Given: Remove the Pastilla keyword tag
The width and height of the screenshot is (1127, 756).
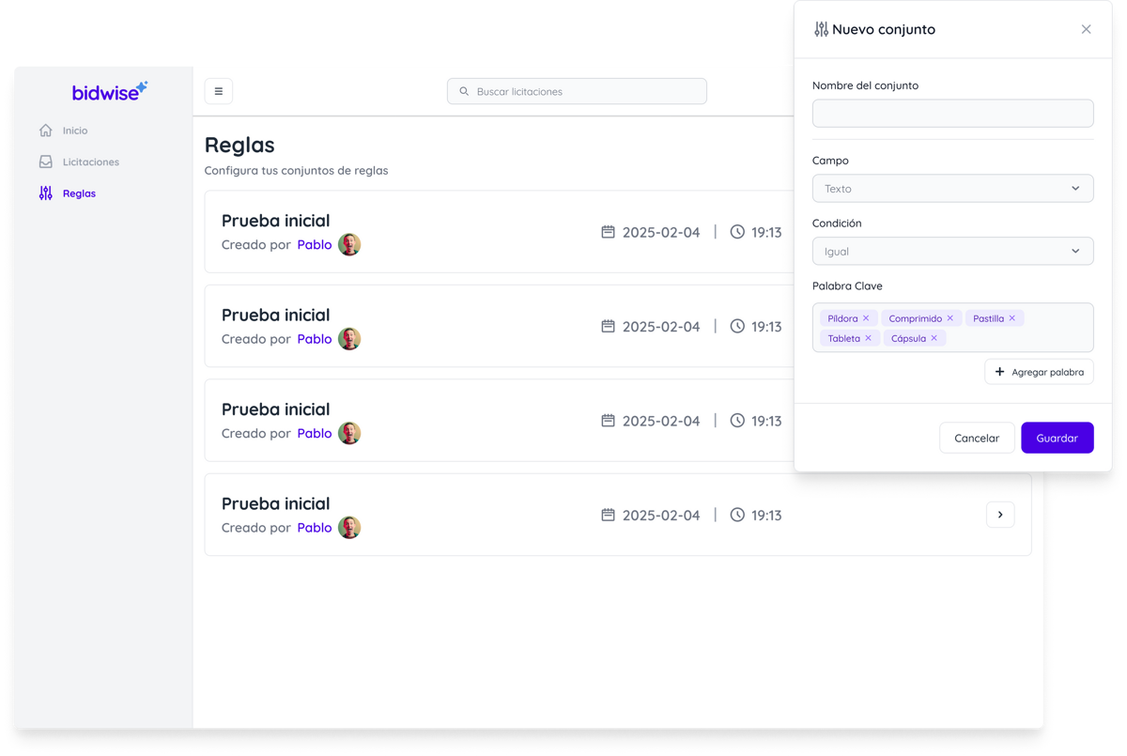Looking at the screenshot, I should pos(1012,318).
